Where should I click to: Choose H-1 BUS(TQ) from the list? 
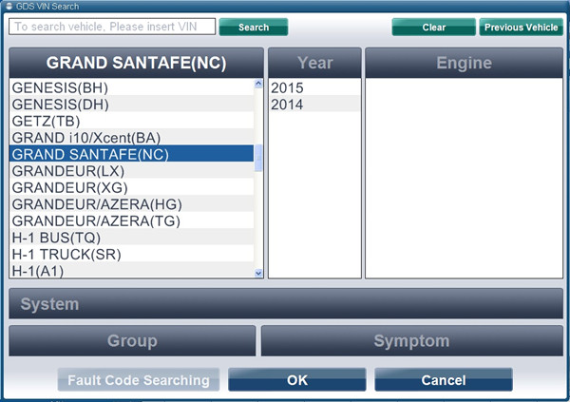pos(132,238)
